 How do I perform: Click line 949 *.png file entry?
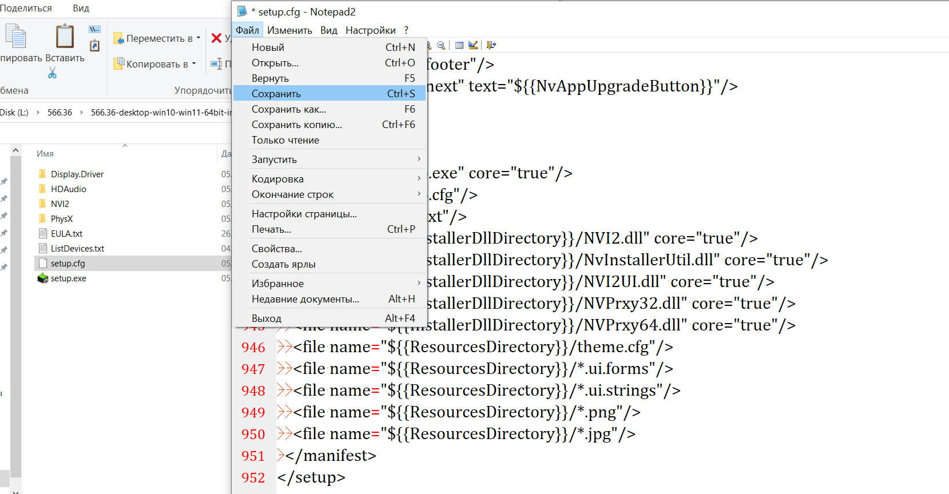[x=467, y=412]
